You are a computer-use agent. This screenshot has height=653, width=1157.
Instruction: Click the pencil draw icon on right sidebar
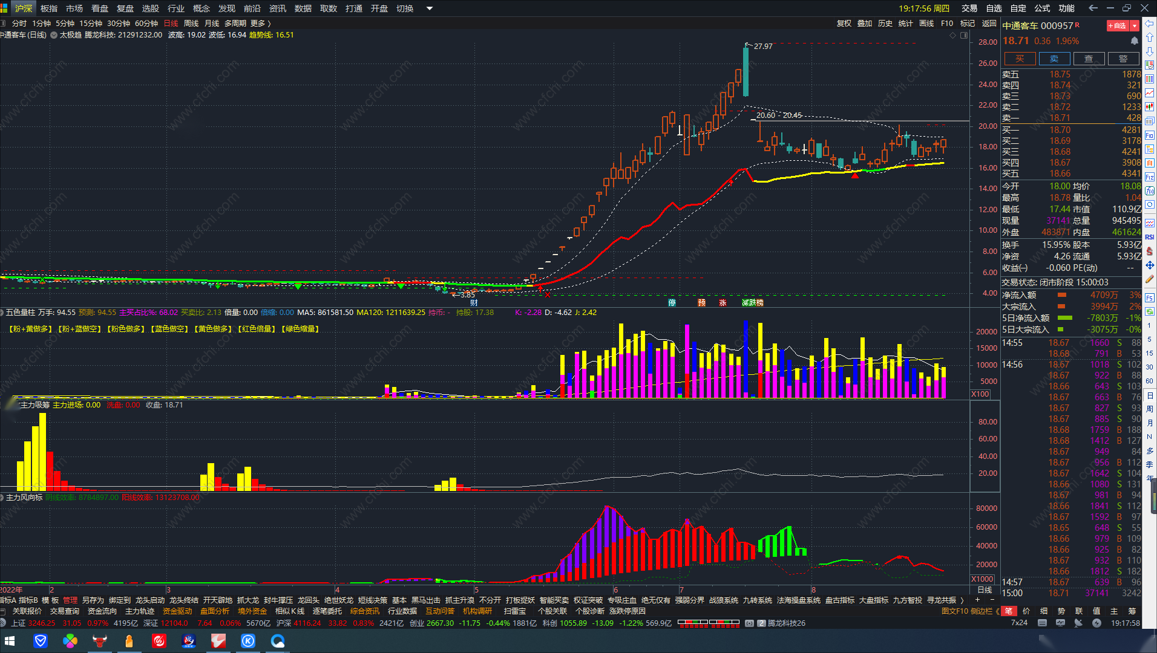(1150, 279)
